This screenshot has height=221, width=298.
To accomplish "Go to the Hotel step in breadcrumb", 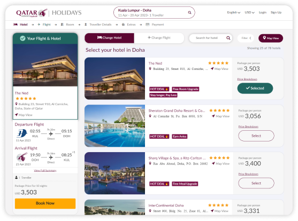I will click(20, 25).
